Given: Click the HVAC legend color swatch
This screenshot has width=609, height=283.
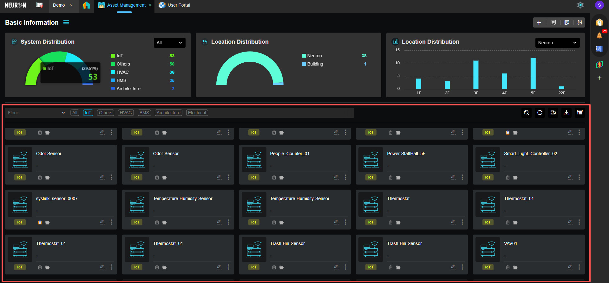Looking at the screenshot, I should pyautogui.click(x=113, y=72).
